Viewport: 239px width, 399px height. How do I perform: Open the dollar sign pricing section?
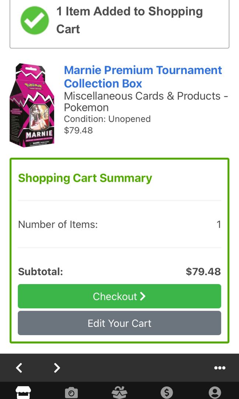pyautogui.click(x=167, y=392)
